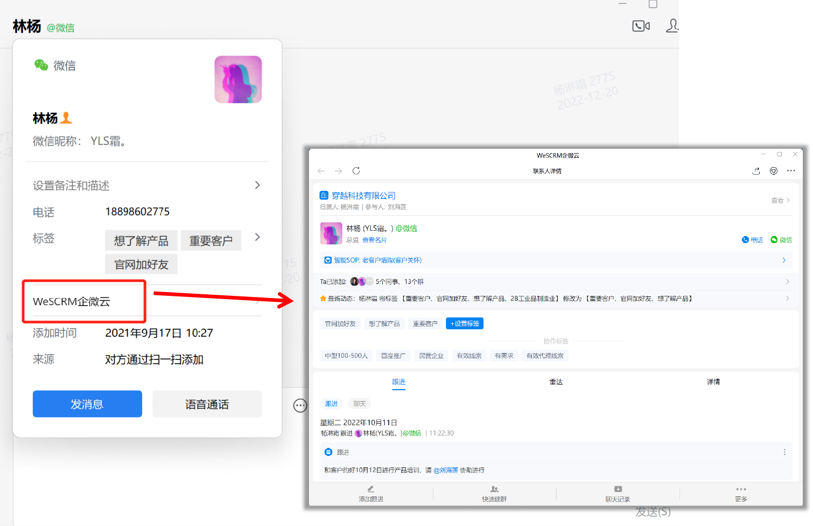Viewport: 813px width, 526px height.
Task: Click the 语音通话 button
Action: tap(207, 404)
